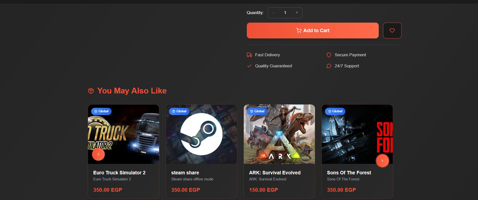Open the ARK: Survival Evolved title link
The width and height of the screenshot is (478, 200).
(x=275, y=173)
